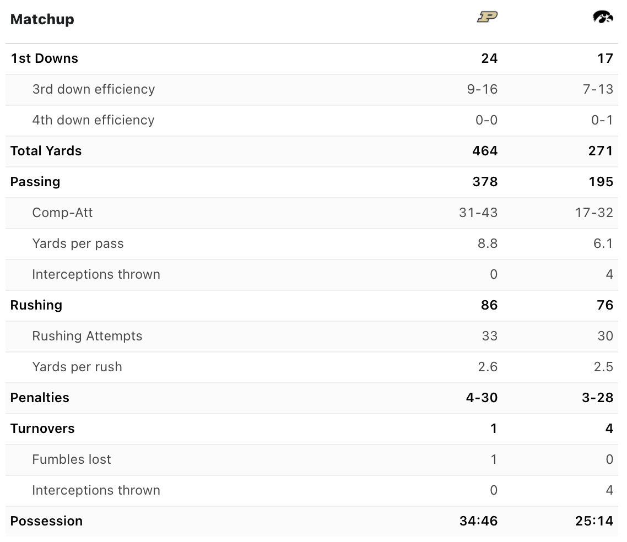Select the Yards per pass label
This screenshot has height=542, width=627.
click(x=78, y=244)
